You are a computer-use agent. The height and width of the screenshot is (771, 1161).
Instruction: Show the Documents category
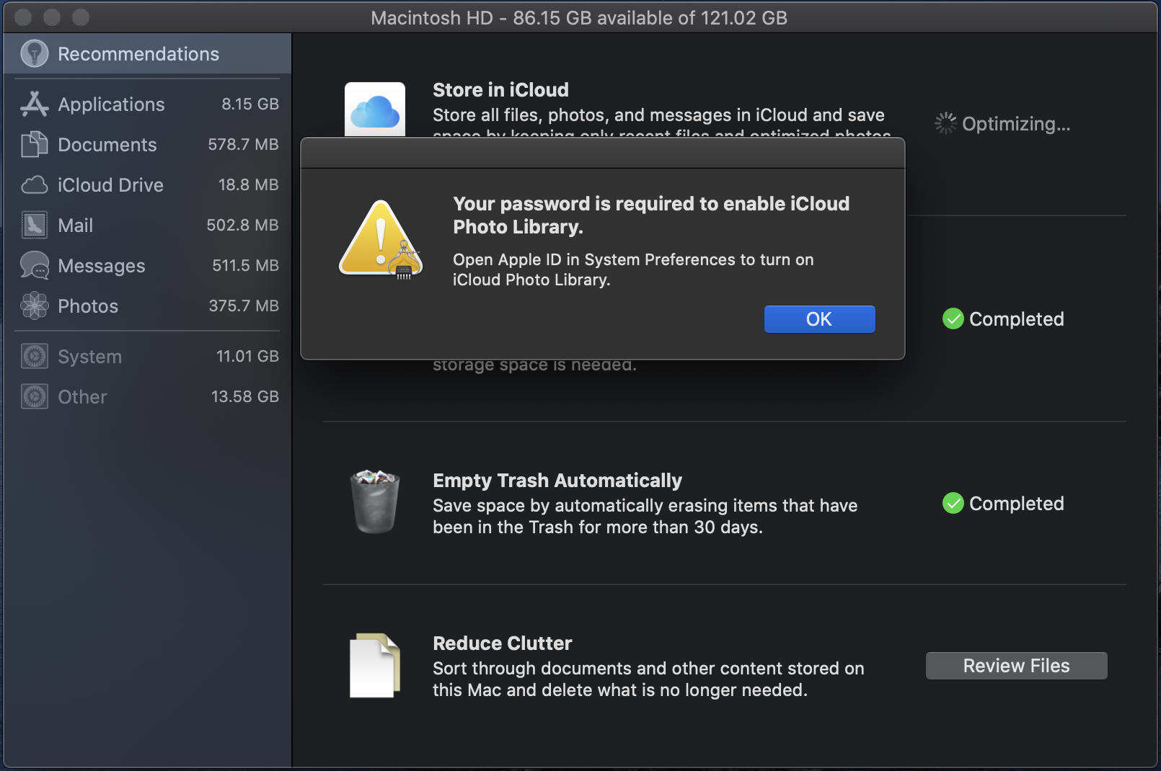[147, 145]
